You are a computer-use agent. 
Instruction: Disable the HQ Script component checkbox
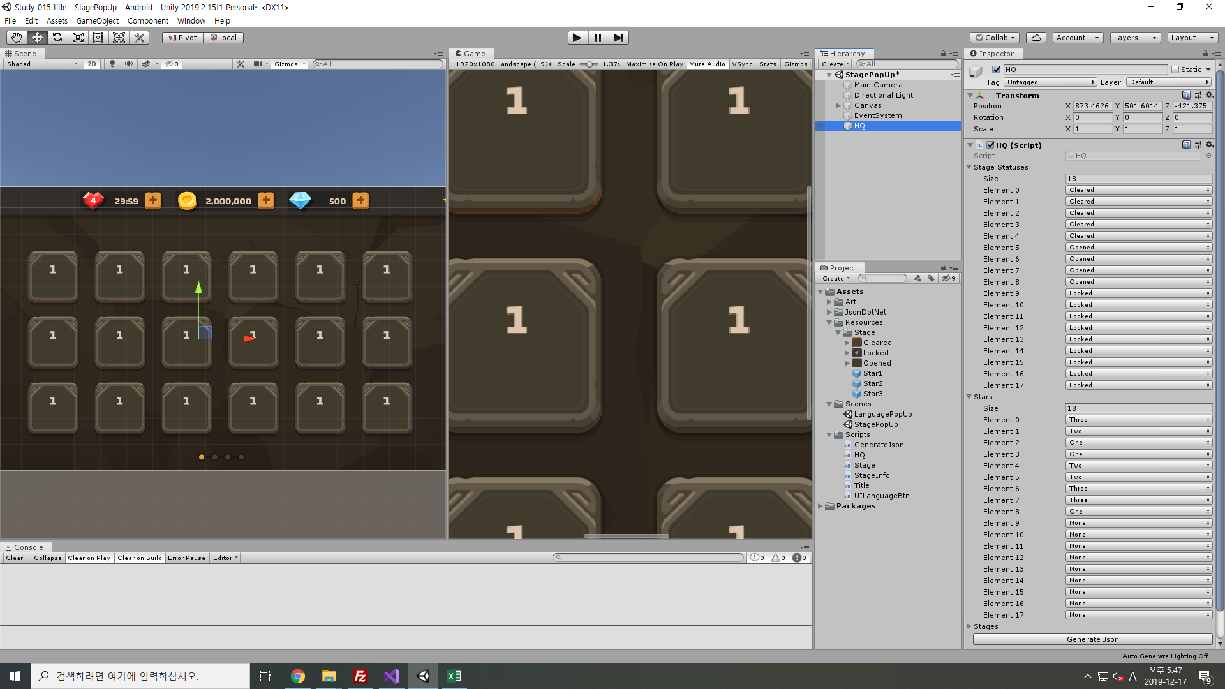click(991, 145)
